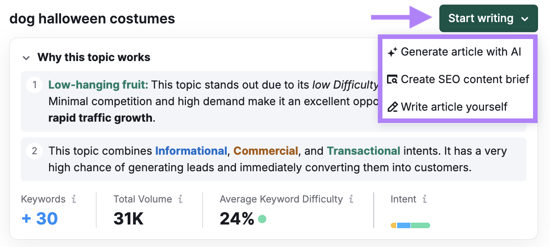
Task: Click the Average Keyword Difficulty info icon
Action: (351, 199)
